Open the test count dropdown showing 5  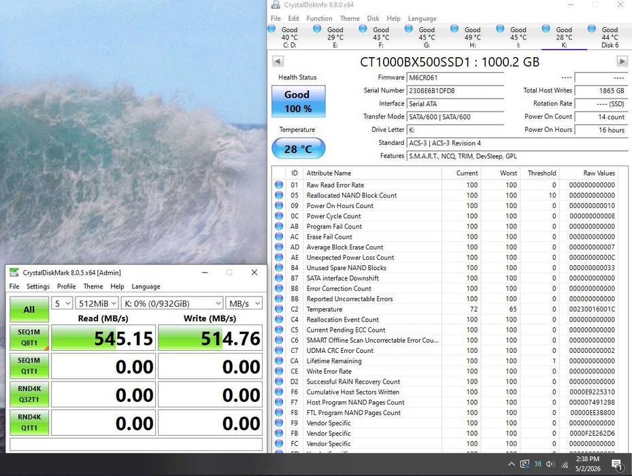62,303
